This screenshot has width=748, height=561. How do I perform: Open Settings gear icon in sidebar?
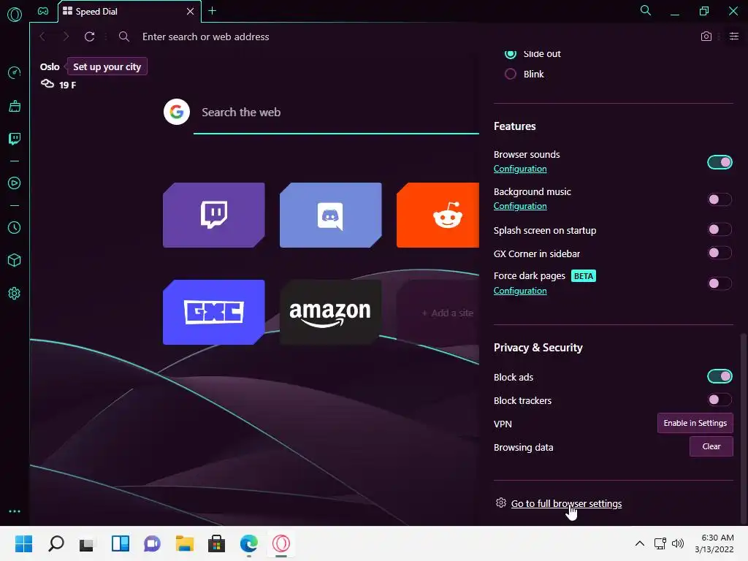click(x=15, y=294)
